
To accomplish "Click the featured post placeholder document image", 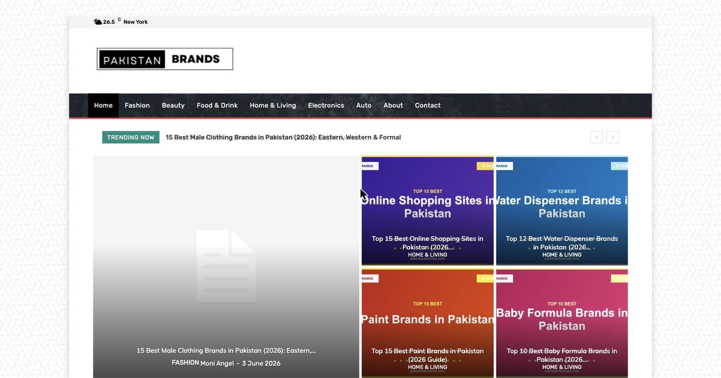I will tap(226, 266).
